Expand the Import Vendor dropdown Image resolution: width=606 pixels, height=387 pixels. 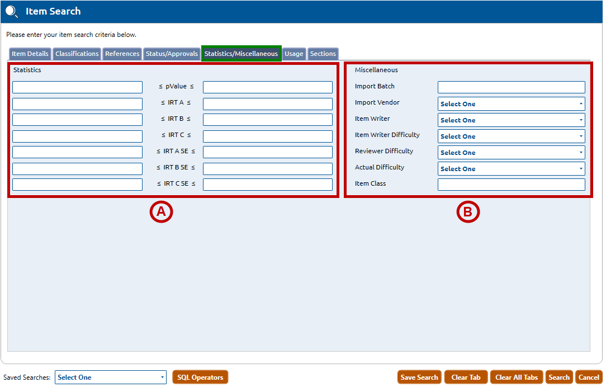[x=511, y=104]
